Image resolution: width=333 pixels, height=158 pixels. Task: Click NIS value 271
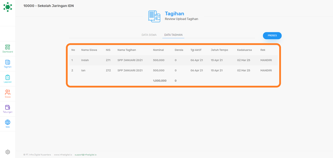pyautogui.click(x=108, y=60)
